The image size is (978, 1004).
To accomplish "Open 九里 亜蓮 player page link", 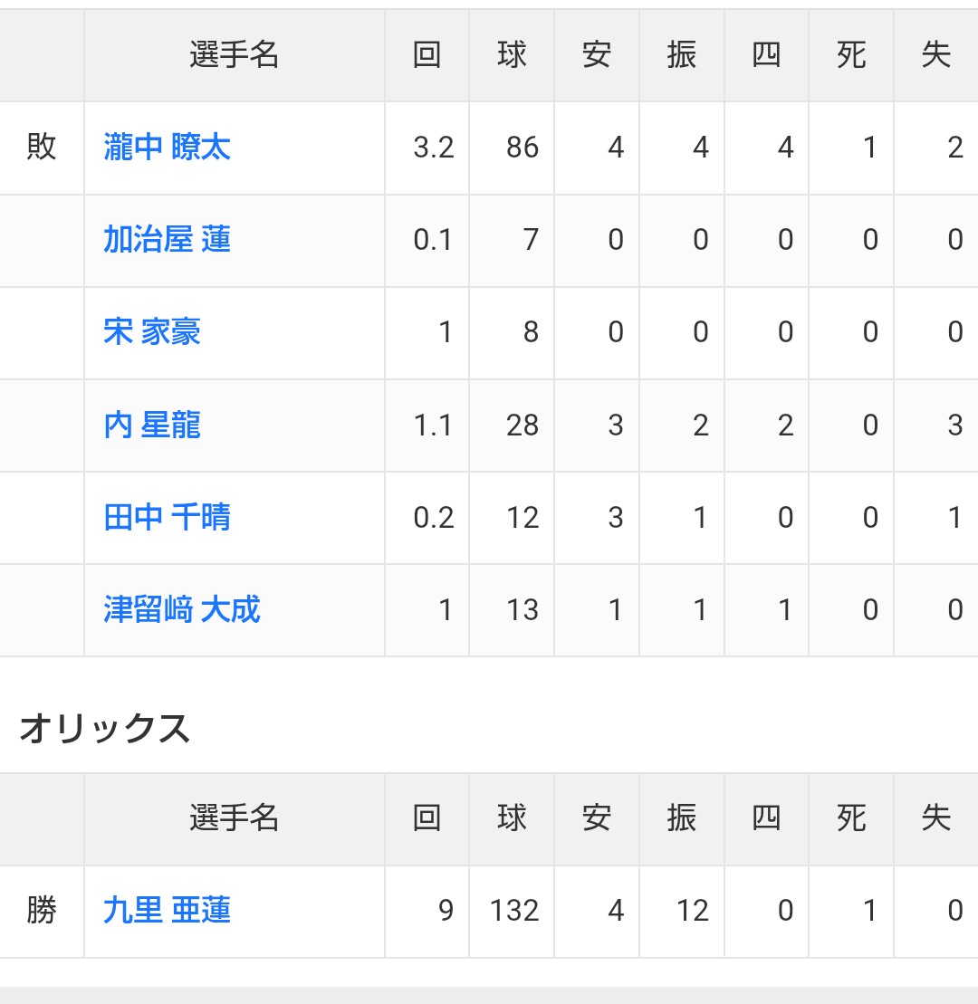I will [x=167, y=911].
